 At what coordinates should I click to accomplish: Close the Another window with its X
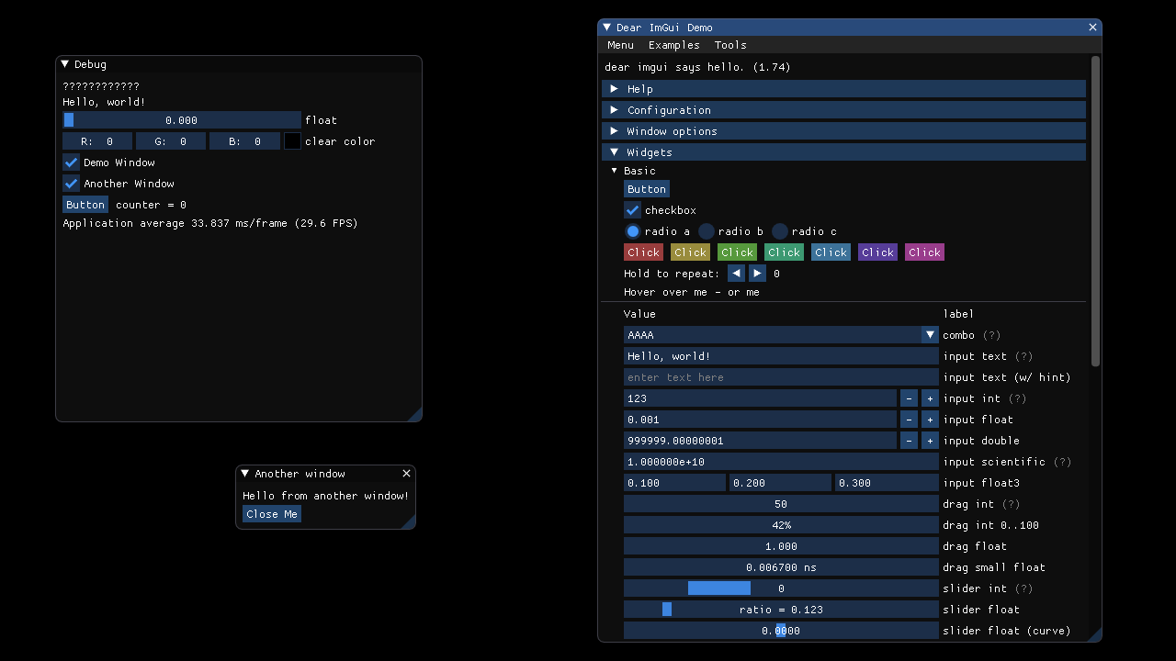(x=406, y=474)
